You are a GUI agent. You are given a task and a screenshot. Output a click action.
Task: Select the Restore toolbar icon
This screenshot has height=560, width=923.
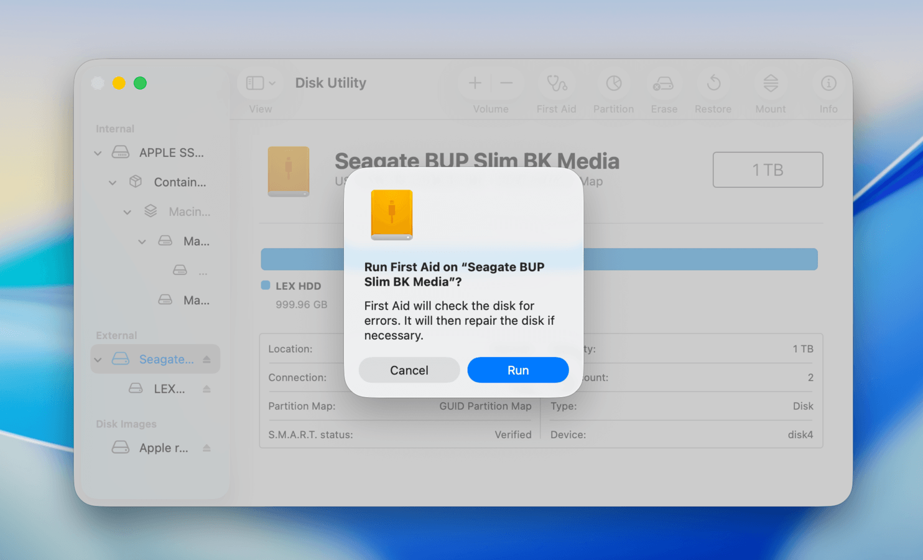(713, 84)
